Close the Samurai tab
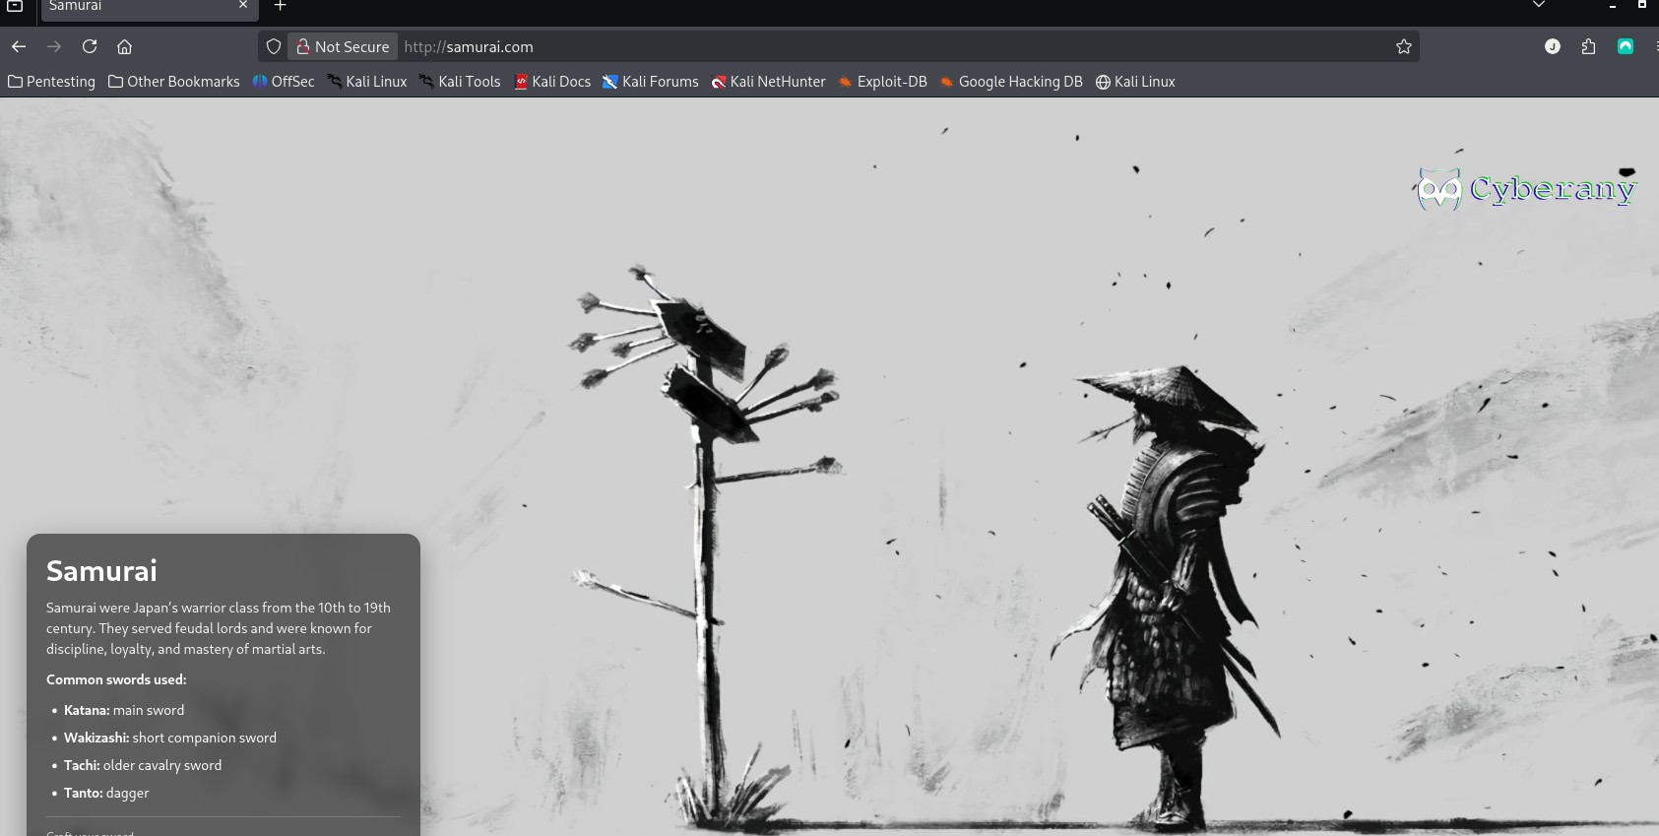 click(243, 6)
